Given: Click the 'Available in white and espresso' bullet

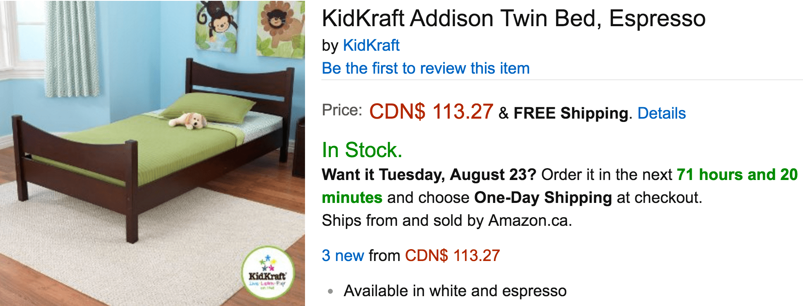Looking at the screenshot, I should 455,291.
